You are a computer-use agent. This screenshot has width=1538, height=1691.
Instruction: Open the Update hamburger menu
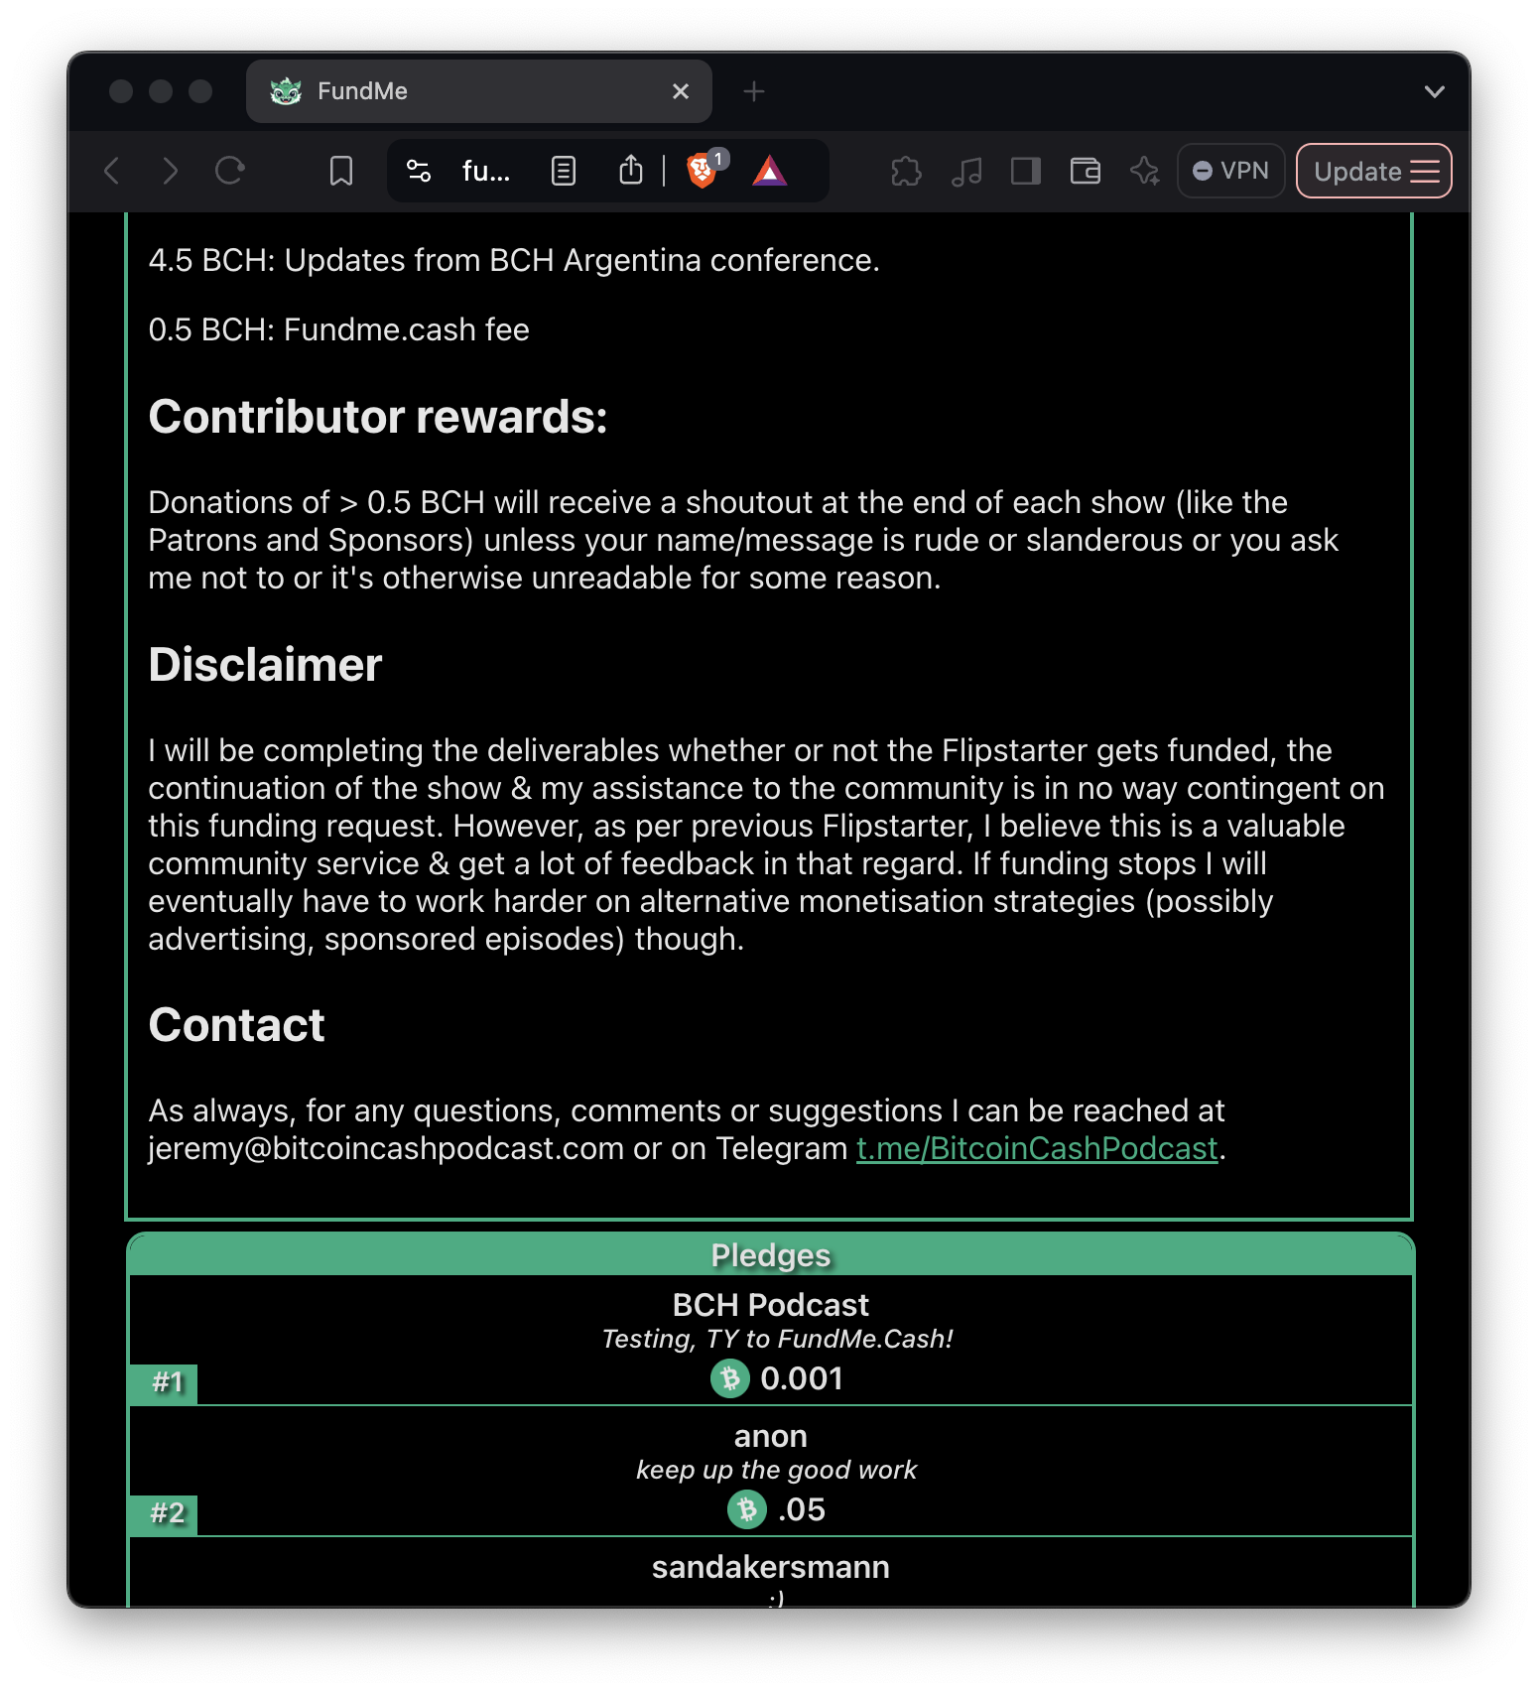pyautogui.click(x=1373, y=172)
